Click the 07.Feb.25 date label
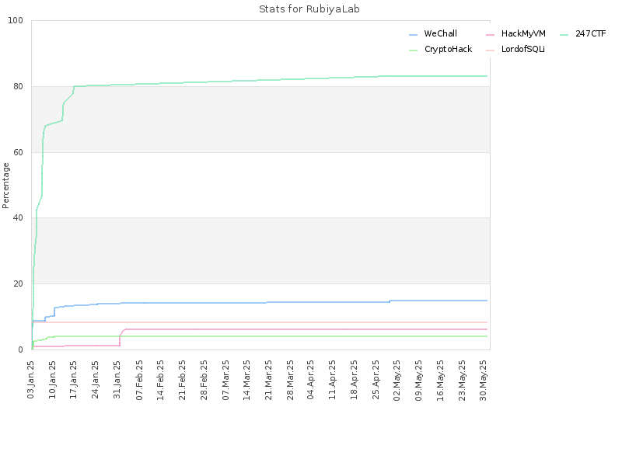This screenshot has width=622, height=466. click(139, 380)
